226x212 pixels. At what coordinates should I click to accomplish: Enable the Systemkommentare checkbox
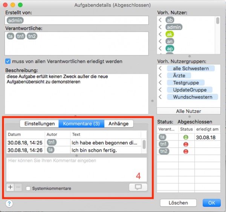tap(28, 188)
